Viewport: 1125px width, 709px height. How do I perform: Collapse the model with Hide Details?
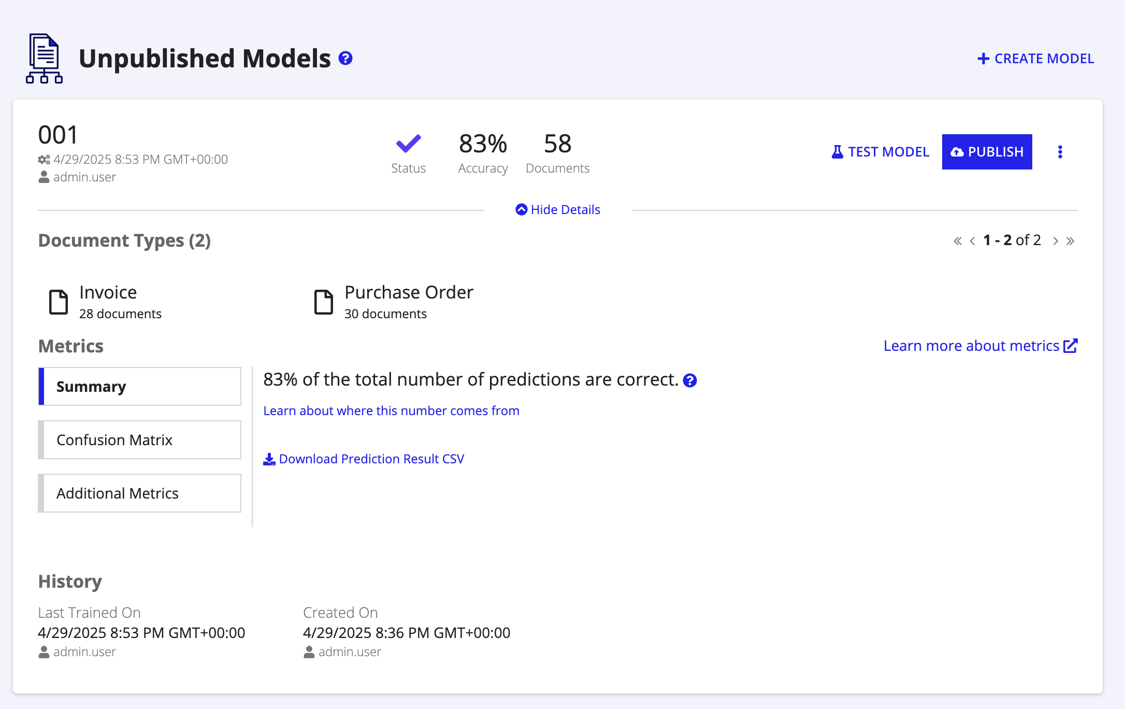[558, 209]
